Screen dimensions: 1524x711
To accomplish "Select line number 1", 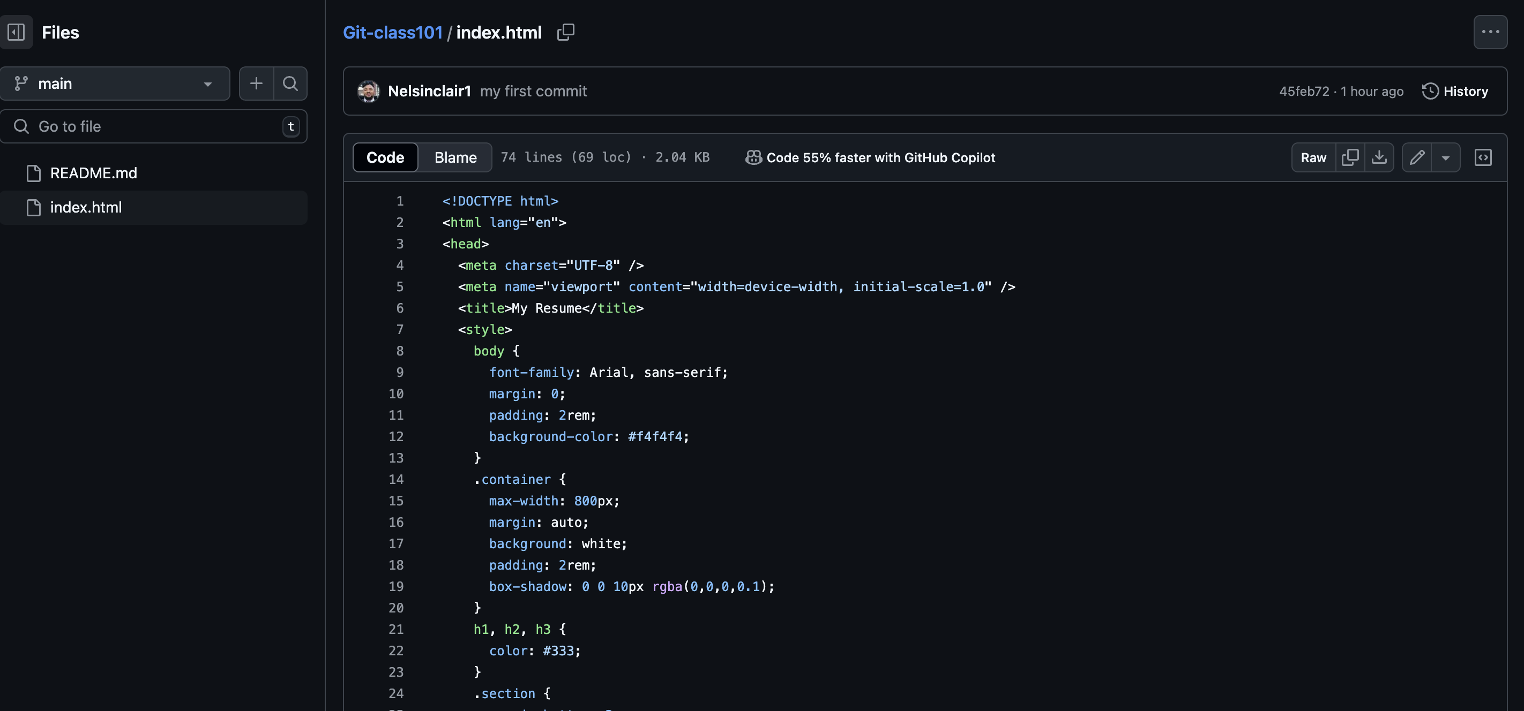I will [x=400, y=201].
